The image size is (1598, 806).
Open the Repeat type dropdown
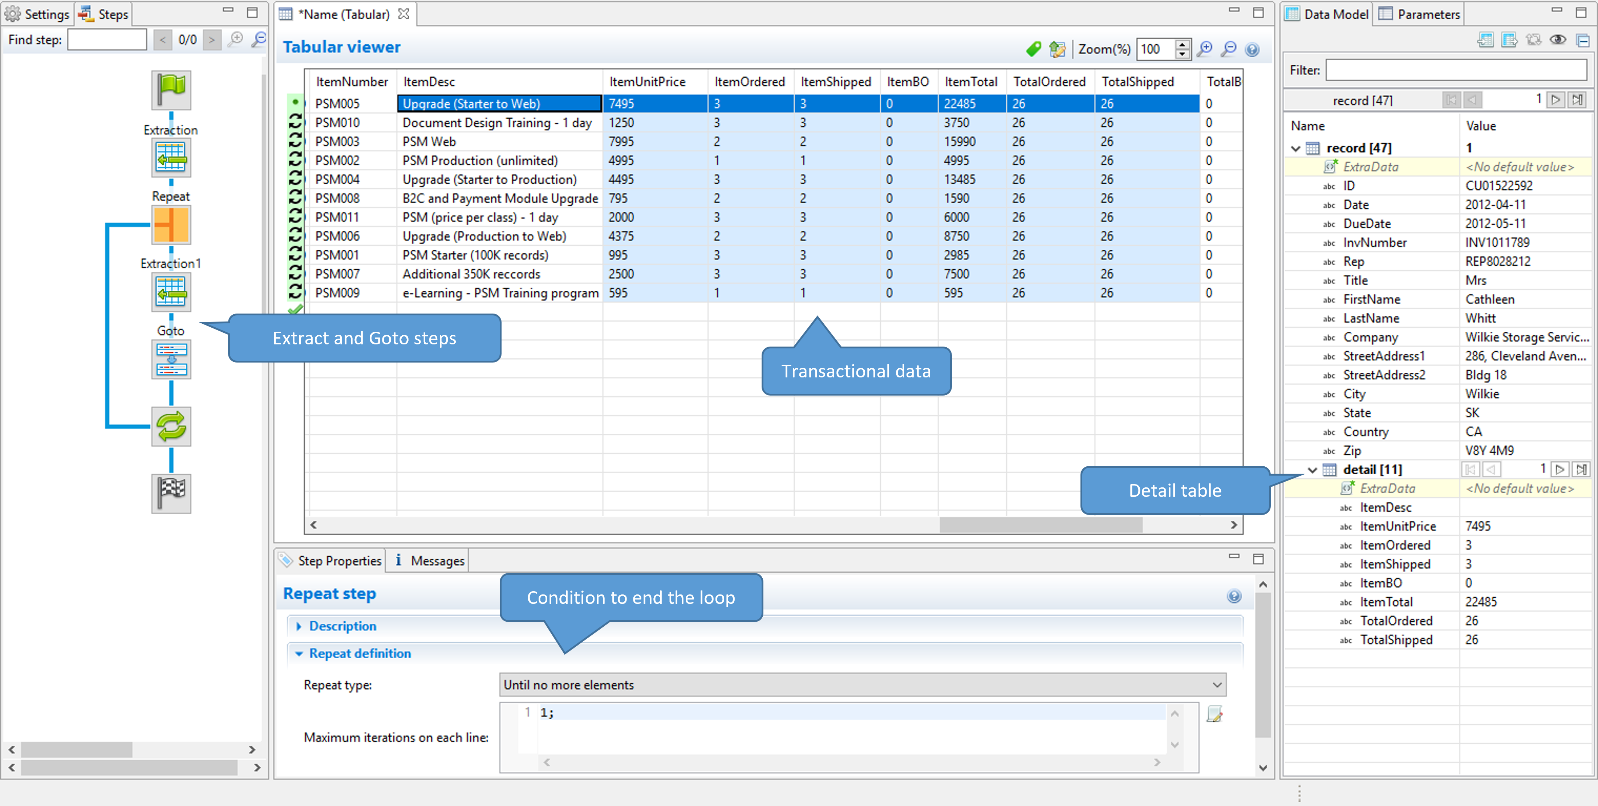point(862,684)
